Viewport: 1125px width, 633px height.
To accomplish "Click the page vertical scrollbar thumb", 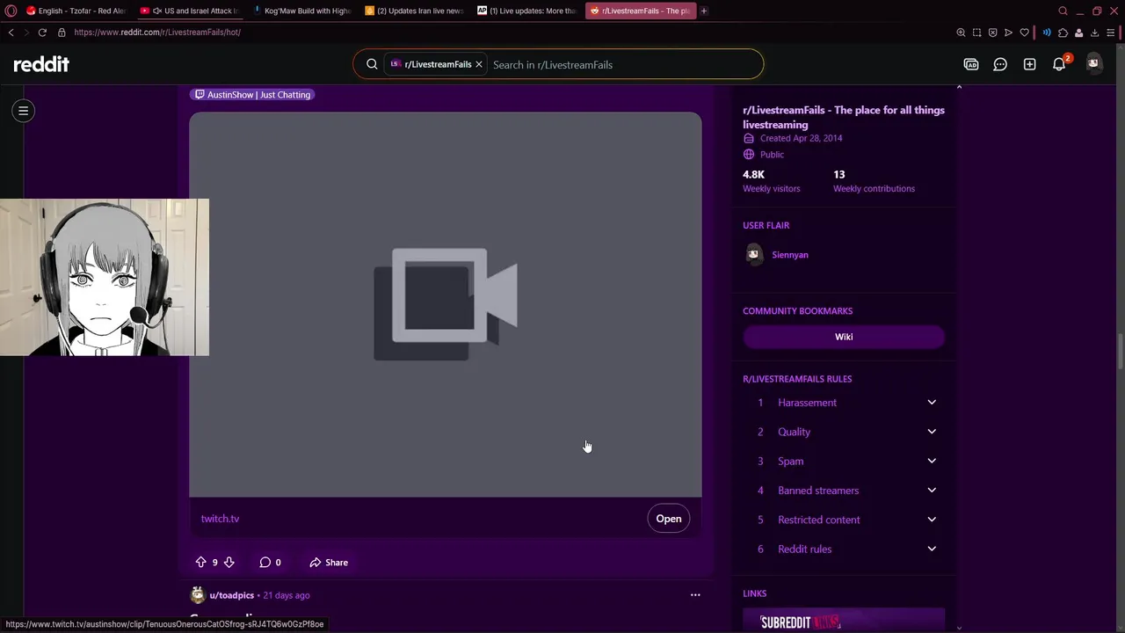I will pyautogui.click(x=1120, y=352).
